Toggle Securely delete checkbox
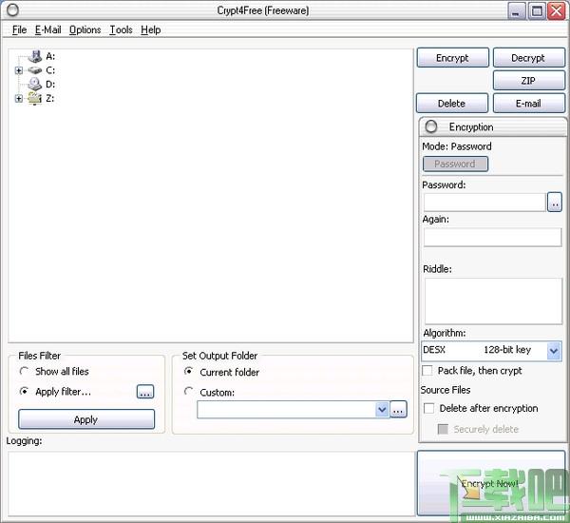 click(x=443, y=429)
